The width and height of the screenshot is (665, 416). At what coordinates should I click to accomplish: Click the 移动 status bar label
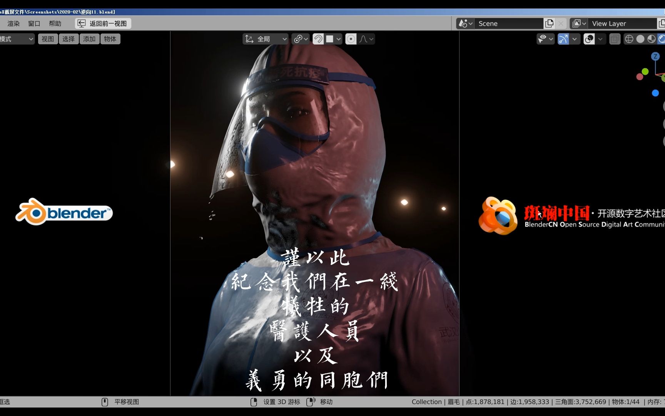(x=326, y=402)
